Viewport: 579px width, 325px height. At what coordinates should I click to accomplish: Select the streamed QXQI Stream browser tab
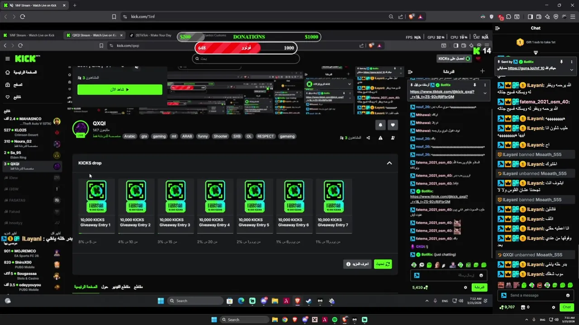pyautogui.click(x=95, y=35)
